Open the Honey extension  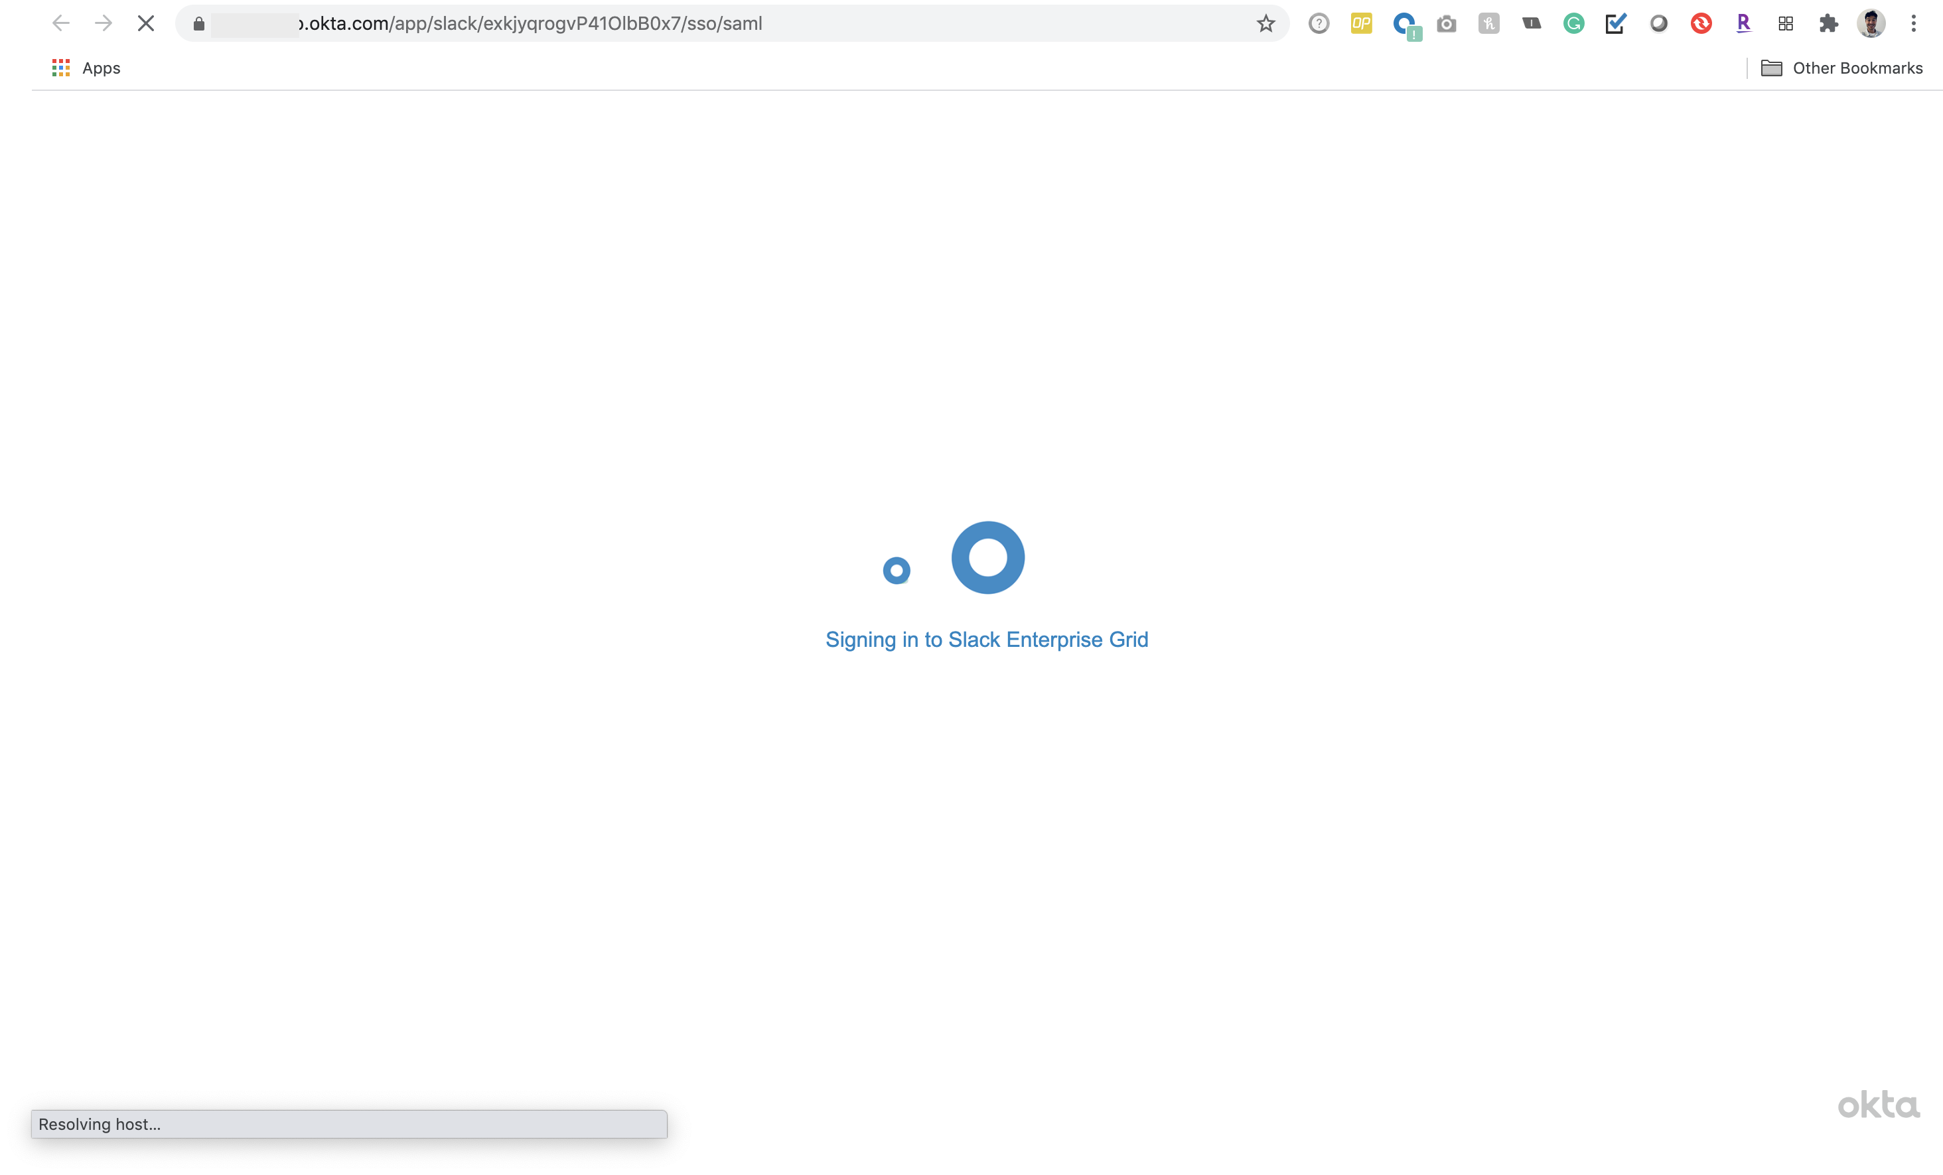coord(1489,24)
